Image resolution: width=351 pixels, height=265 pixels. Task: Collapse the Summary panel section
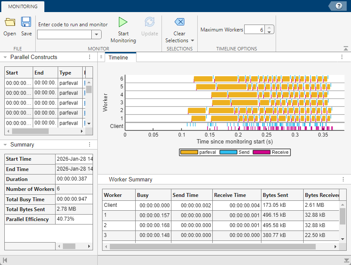(5, 145)
